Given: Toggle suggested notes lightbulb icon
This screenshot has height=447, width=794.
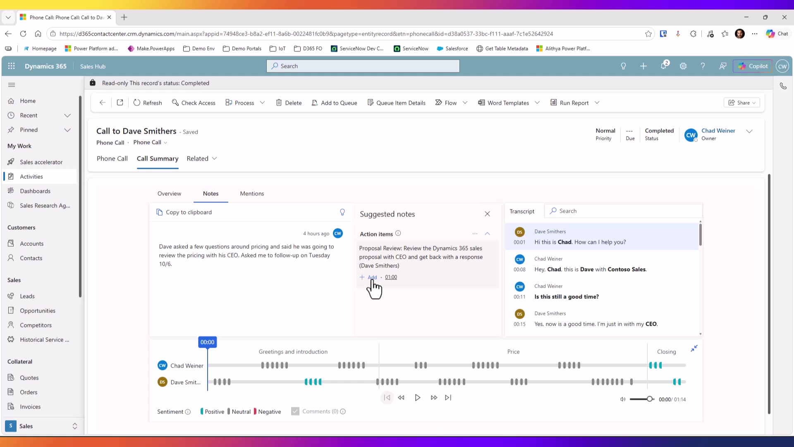Looking at the screenshot, I should coord(342,212).
